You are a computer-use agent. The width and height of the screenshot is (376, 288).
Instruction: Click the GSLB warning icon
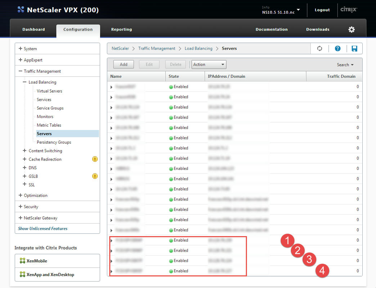point(95,176)
